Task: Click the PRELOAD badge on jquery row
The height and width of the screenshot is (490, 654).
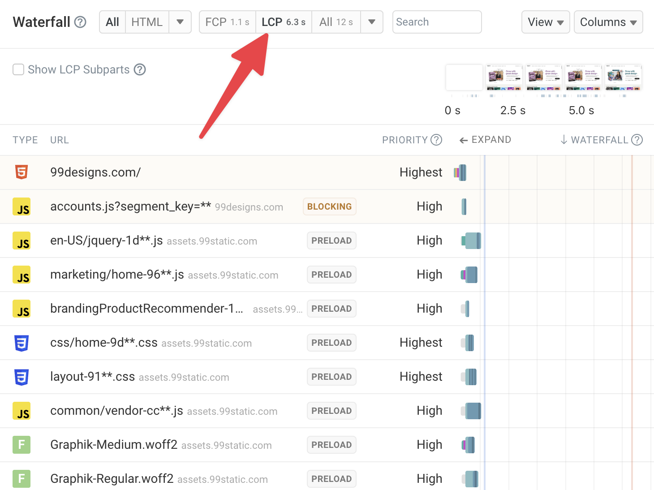Action: coord(331,241)
